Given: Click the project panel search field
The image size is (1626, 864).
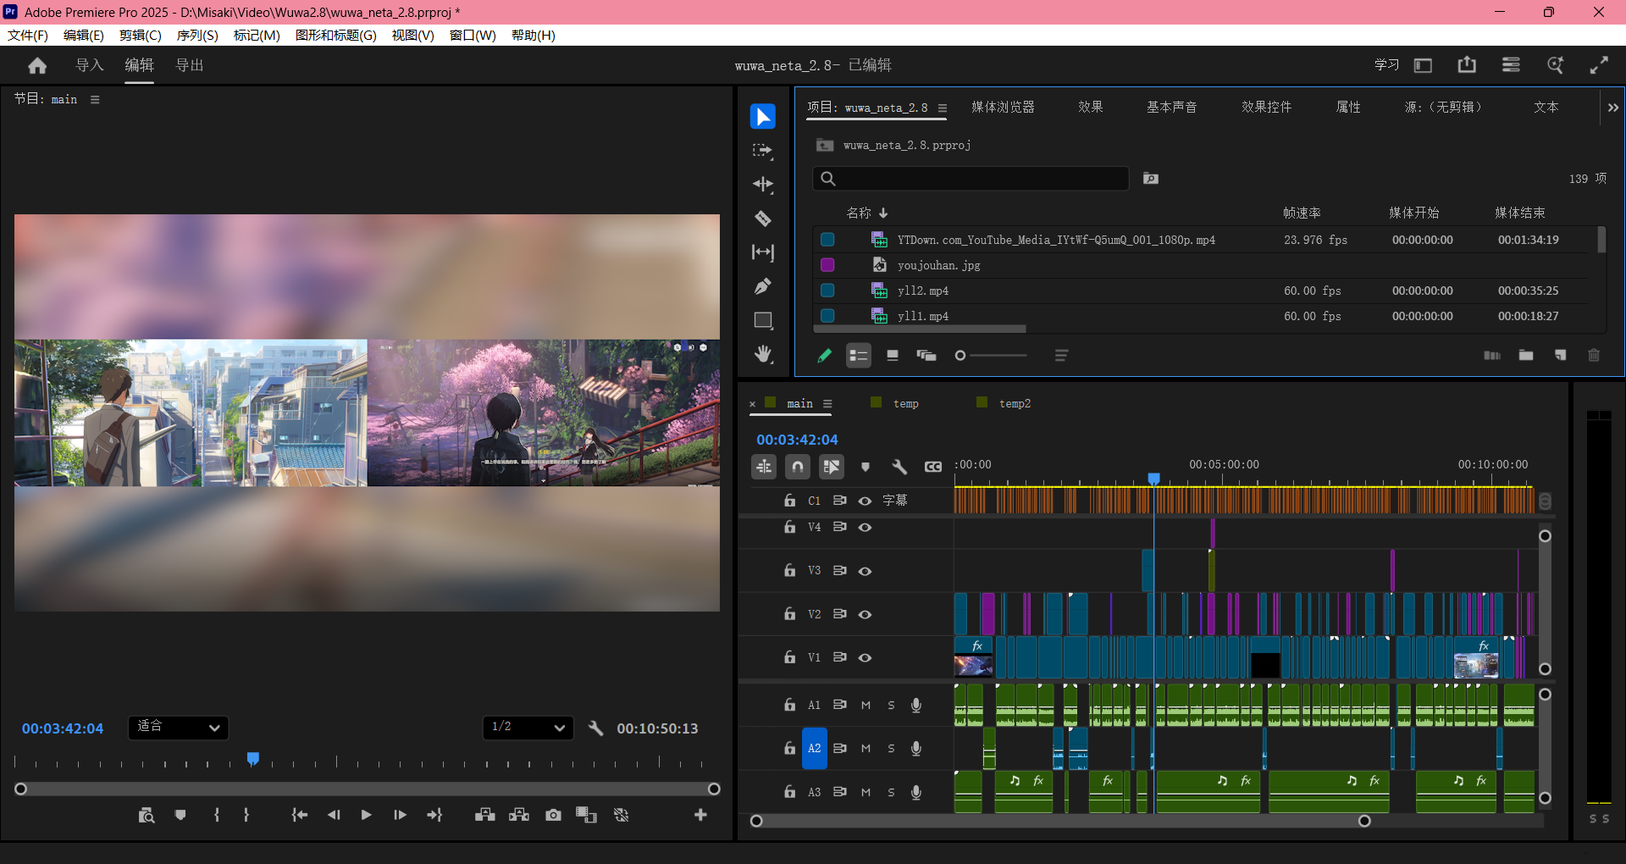Looking at the screenshot, I should [x=971, y=179].
